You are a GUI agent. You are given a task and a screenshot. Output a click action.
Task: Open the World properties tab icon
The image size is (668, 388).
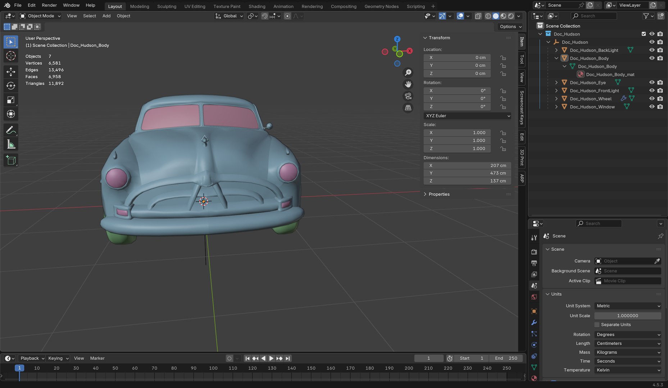(x=534, y=297)
